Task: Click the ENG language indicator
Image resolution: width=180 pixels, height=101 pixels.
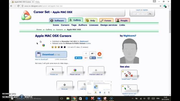Action: [158, 98]
